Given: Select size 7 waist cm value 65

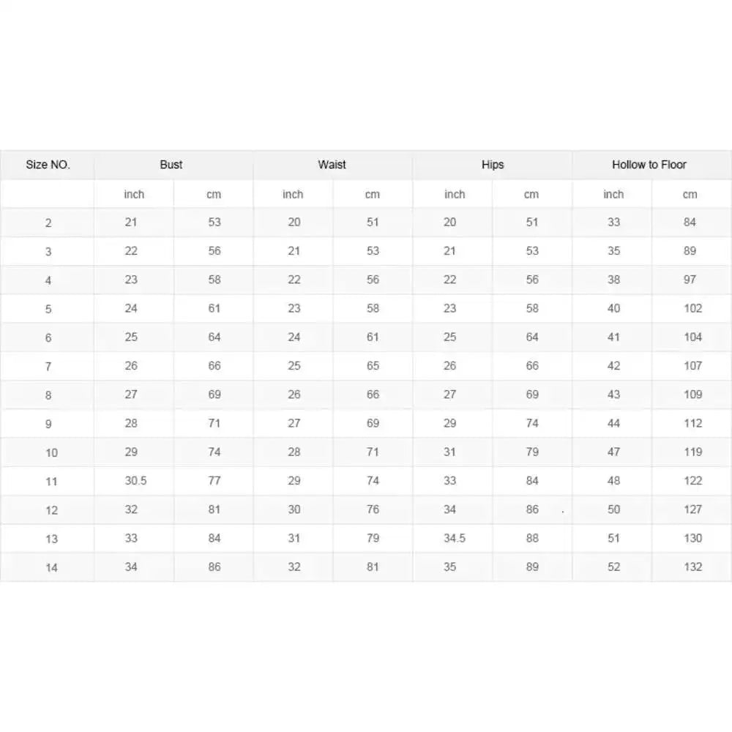Looking at the screenshot, I should pos(373,366).
